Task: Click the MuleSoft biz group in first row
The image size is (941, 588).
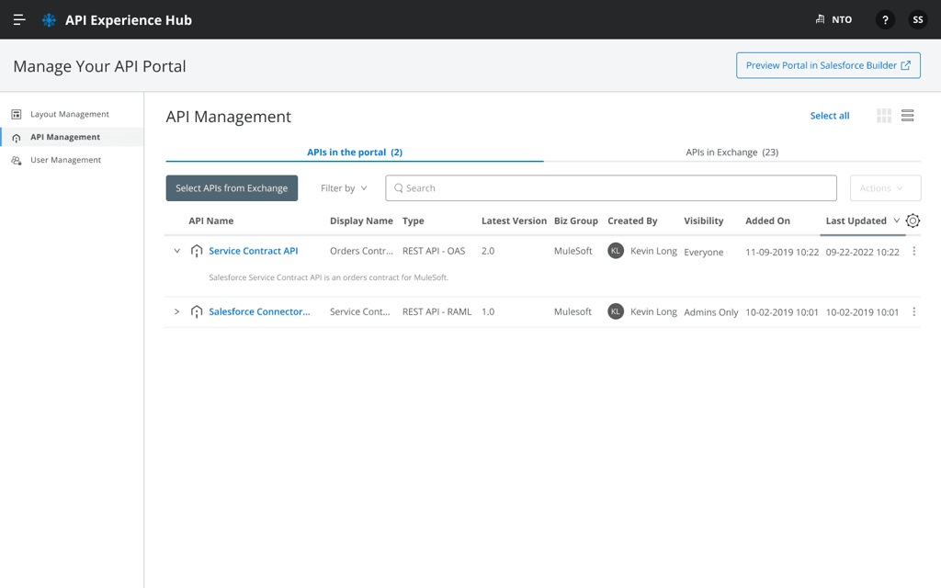Action: (x=573, y=252)
